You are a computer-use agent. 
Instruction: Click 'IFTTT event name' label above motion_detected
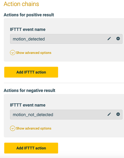[x=28, y=29]
